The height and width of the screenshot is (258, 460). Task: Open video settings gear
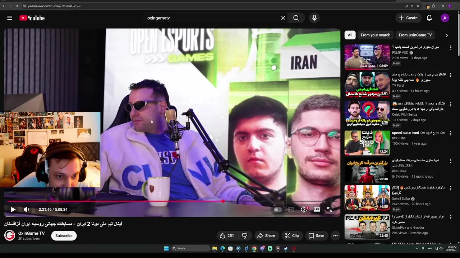[304, 210]
